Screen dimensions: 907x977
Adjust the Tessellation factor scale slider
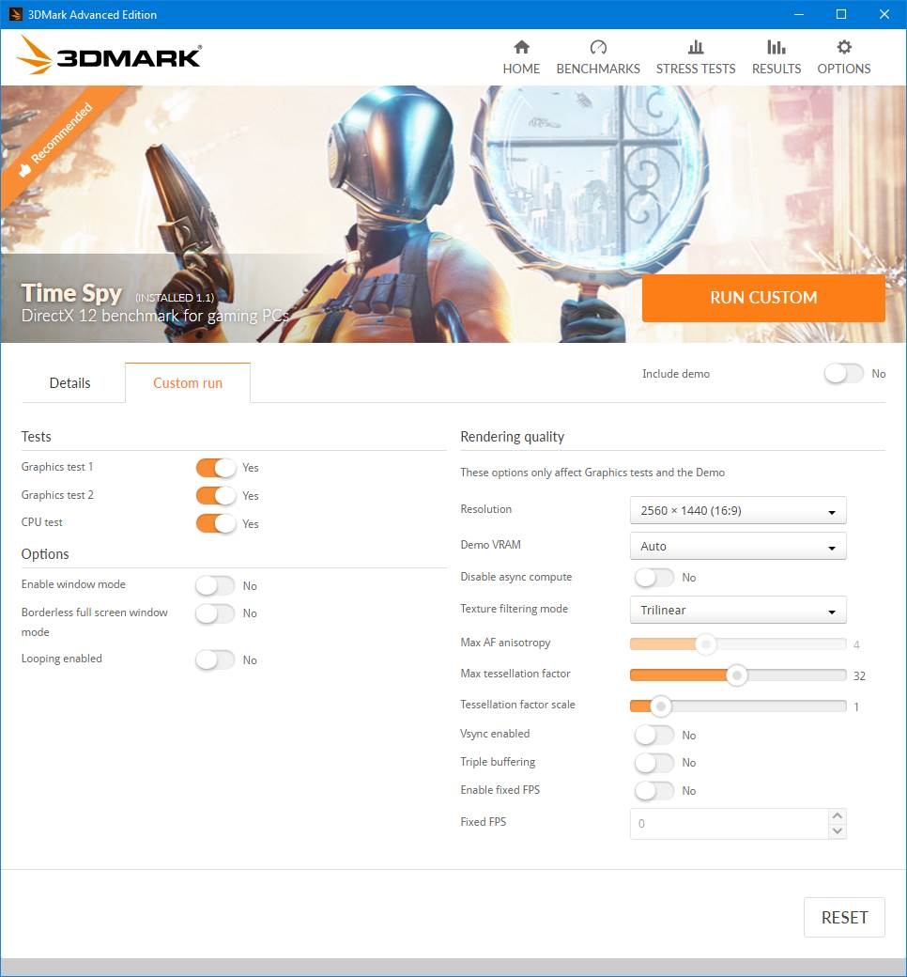[x=738, y=706]
